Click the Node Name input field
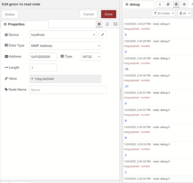This screenshot has height=183, width=193. point(68,90)
